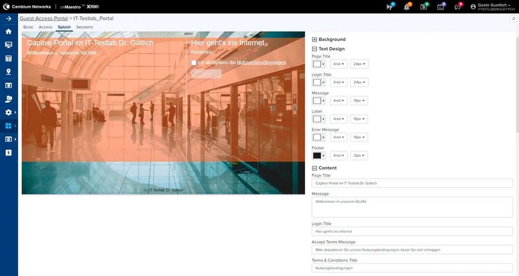Click the Terms & Conditions Title input
Image resolution: width=519 pixels, height=276 pixels.
pyautogui.click(x=412, y=268)
